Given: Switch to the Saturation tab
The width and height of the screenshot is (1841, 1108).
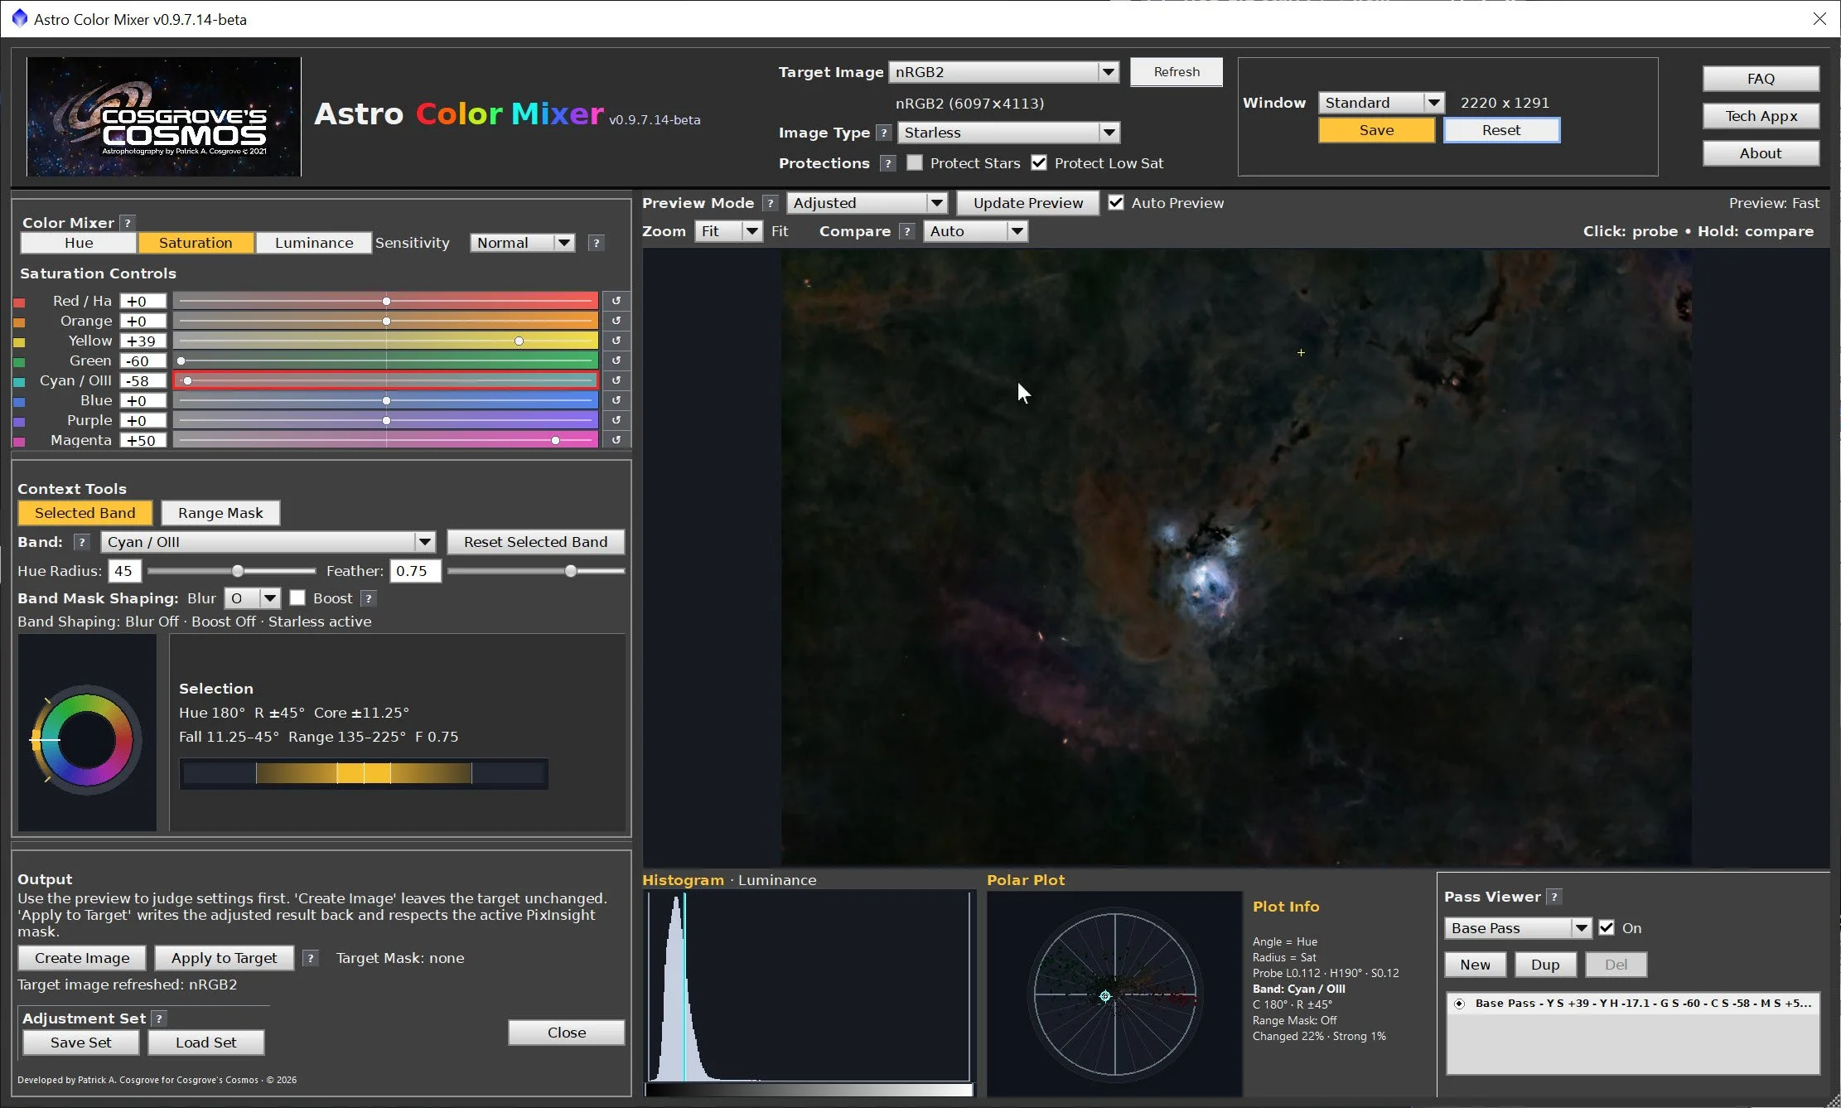Looking at the screenshot, I should pos(196,243).
